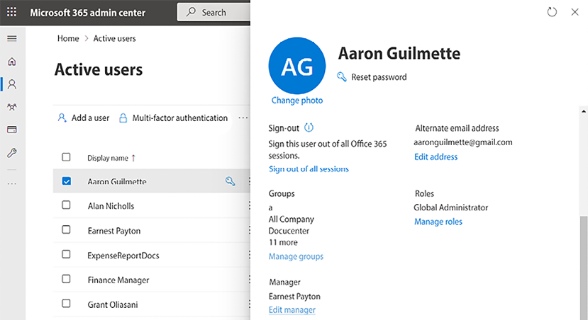Screen dimensions: 588x320
Task: Open the app launcher waffle icon
Action: (12, 12)
